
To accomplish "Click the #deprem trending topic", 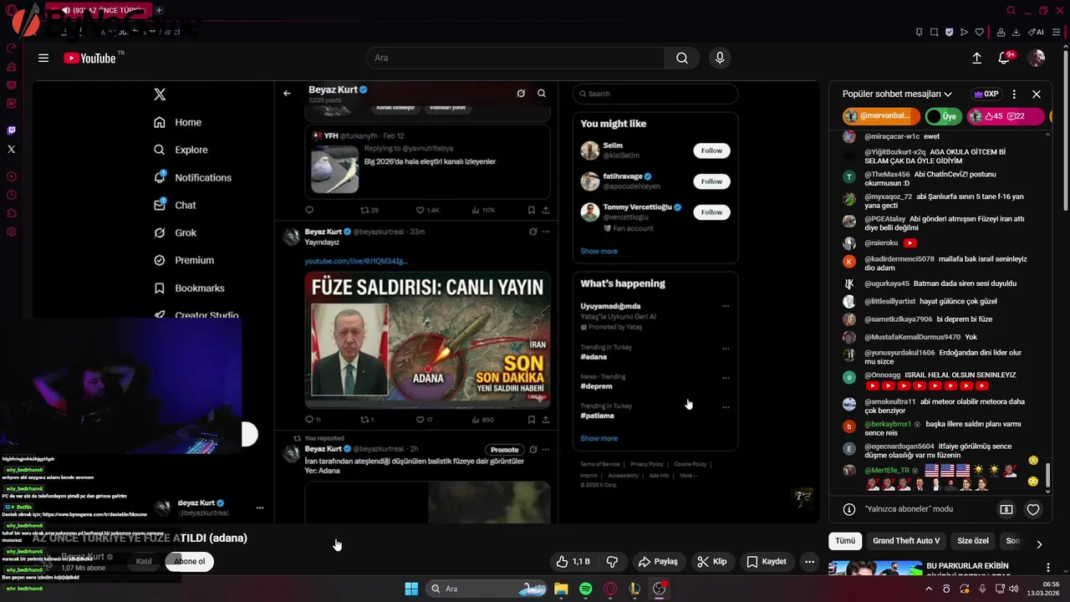I will click(596, 386).
